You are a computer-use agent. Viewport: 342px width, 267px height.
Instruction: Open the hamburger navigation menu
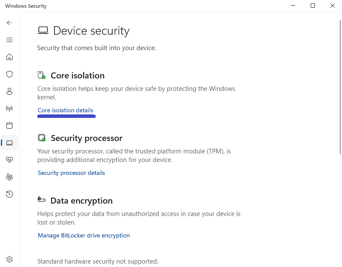tap(9, 40)
